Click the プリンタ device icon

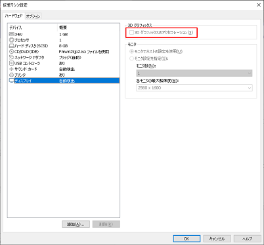click(12, 75)
